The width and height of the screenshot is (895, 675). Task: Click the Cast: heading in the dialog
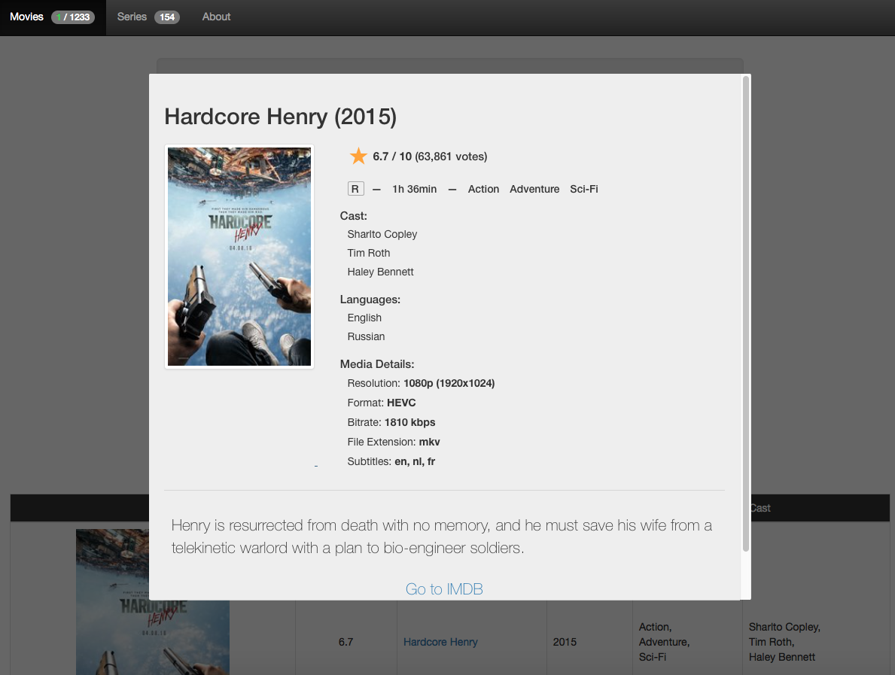coord(353,216)
